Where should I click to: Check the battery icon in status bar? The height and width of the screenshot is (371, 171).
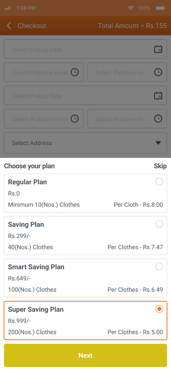pos(160,8)
